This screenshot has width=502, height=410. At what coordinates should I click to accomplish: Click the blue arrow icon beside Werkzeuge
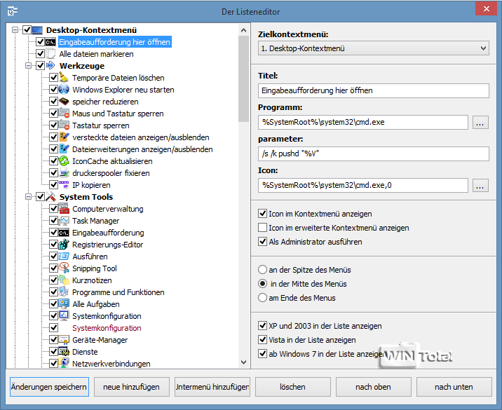pyautogui.click(x=50, y=66)
